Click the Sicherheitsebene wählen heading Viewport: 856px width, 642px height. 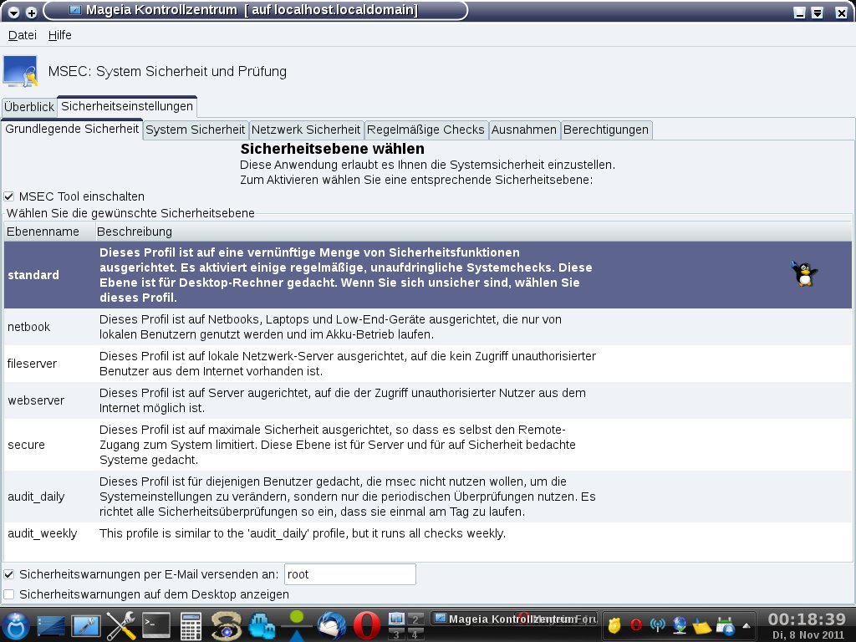tap(333, 149)
